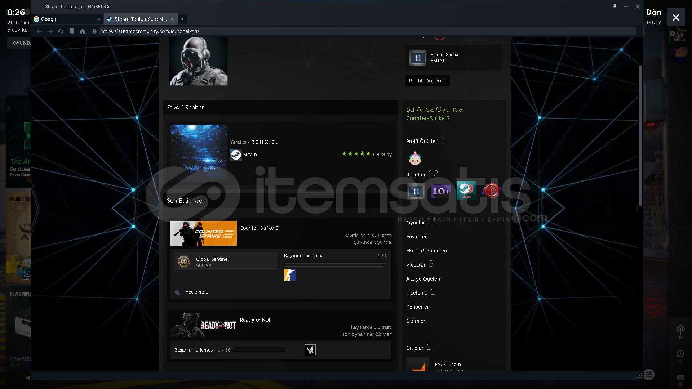This screenshot has width=692, height=389.
Task: Click the Dön button at top right
Action: [x=653, y=12]
